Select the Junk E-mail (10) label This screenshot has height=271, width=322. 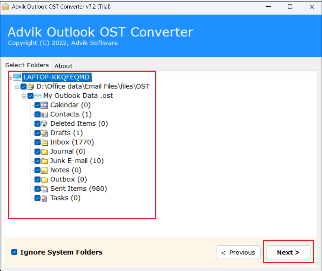click(x=77, y=161)
